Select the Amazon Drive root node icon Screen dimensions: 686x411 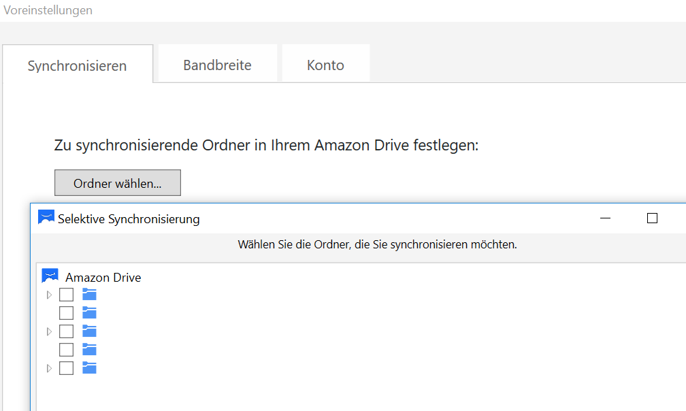[50, 276]
